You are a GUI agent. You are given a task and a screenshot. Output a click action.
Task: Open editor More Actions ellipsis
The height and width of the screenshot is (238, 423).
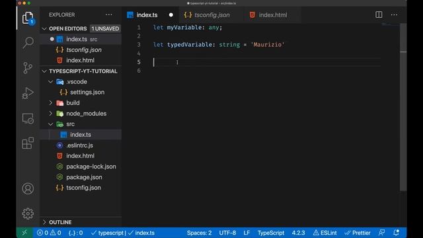[394, 15]
